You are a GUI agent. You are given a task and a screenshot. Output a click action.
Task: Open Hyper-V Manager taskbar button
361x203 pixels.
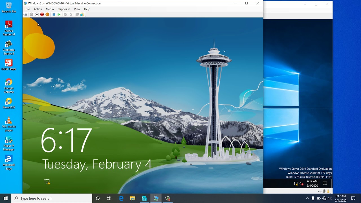tap(144, 198)
